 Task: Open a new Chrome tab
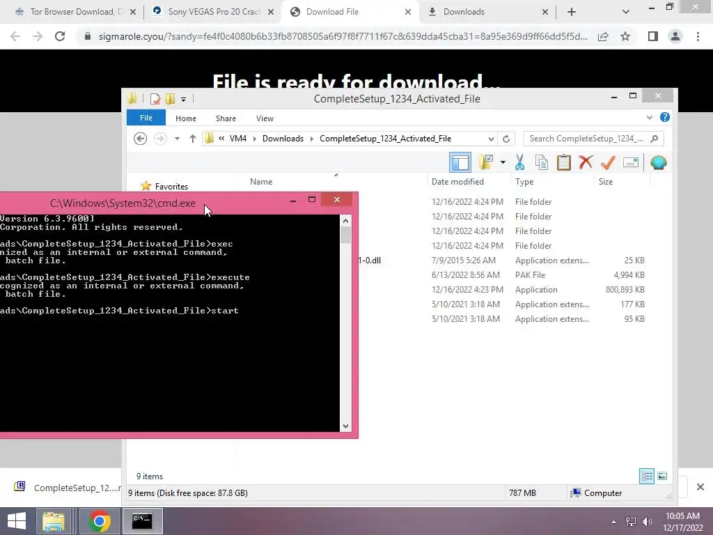572,12
